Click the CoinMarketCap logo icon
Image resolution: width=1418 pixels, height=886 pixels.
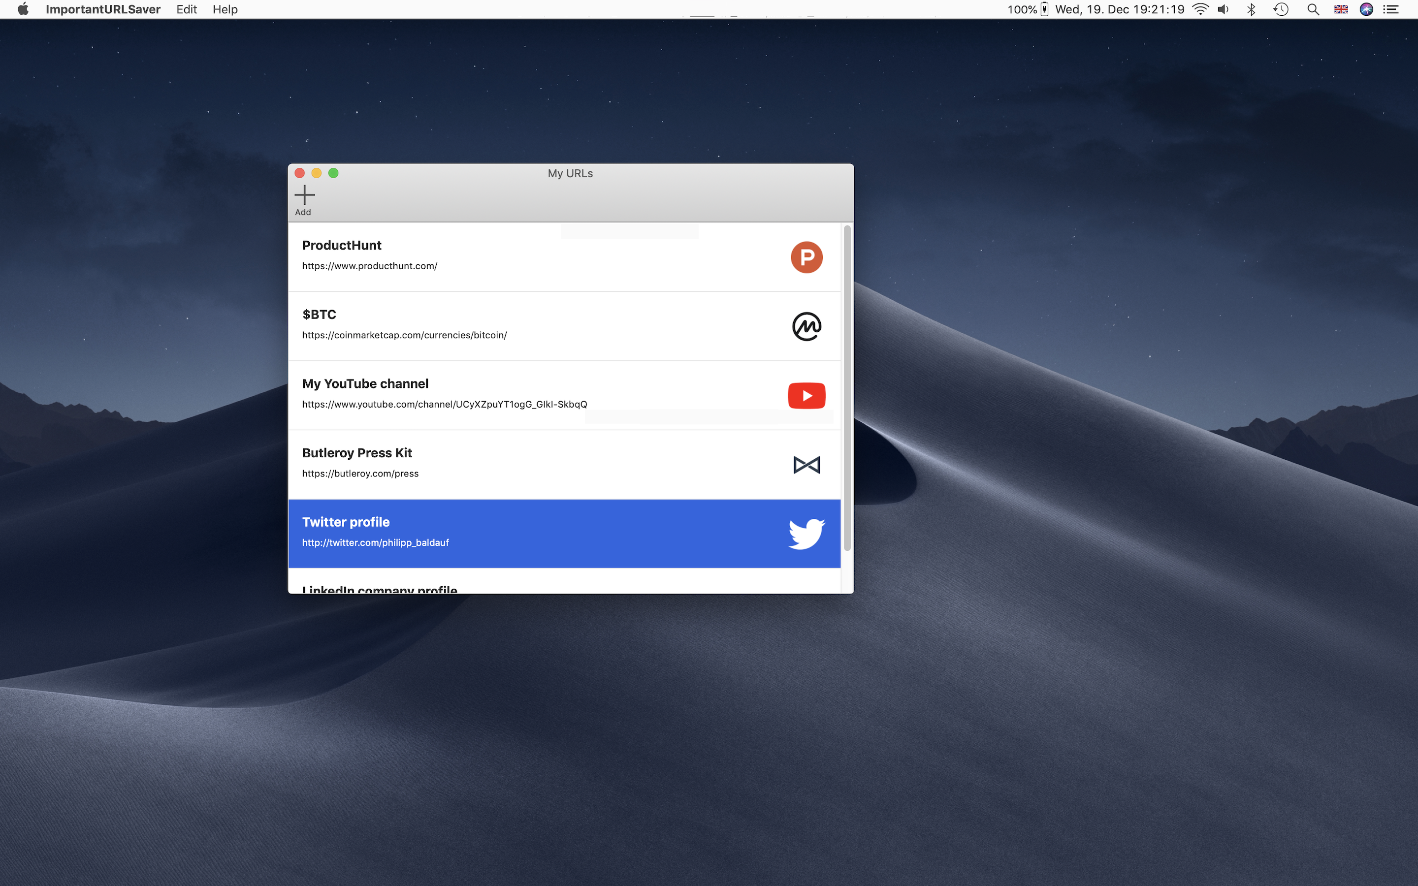806,326
